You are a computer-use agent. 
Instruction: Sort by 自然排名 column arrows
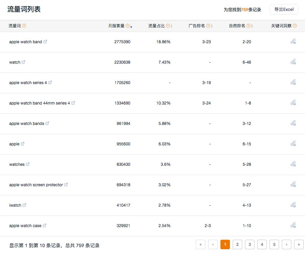pos(252,26)
